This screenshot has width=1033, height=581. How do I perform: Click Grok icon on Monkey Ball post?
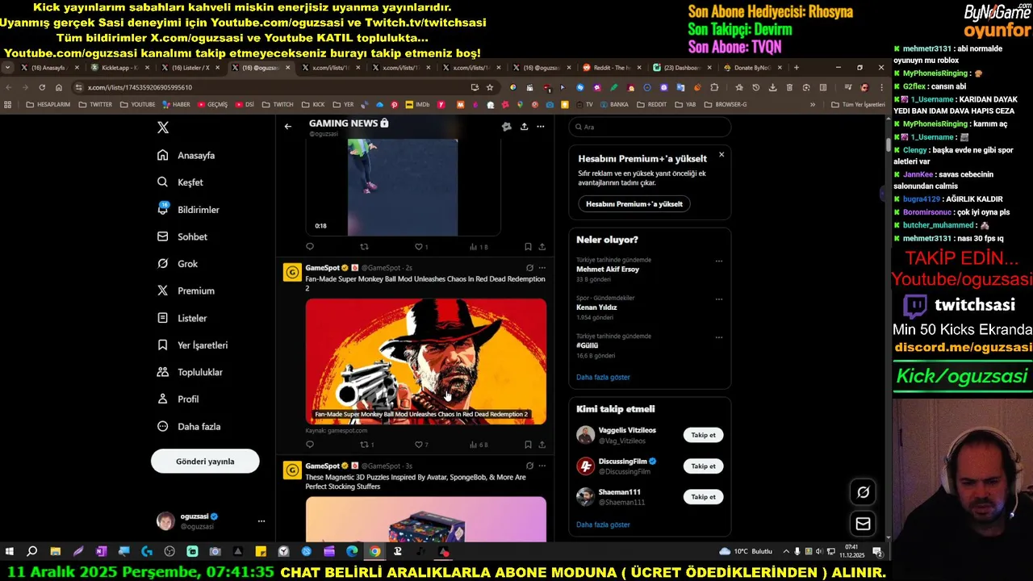(529, 268)
